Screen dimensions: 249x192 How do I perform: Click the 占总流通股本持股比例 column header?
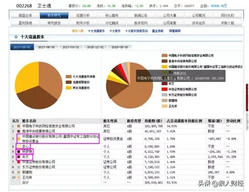[x=184, y=121]
